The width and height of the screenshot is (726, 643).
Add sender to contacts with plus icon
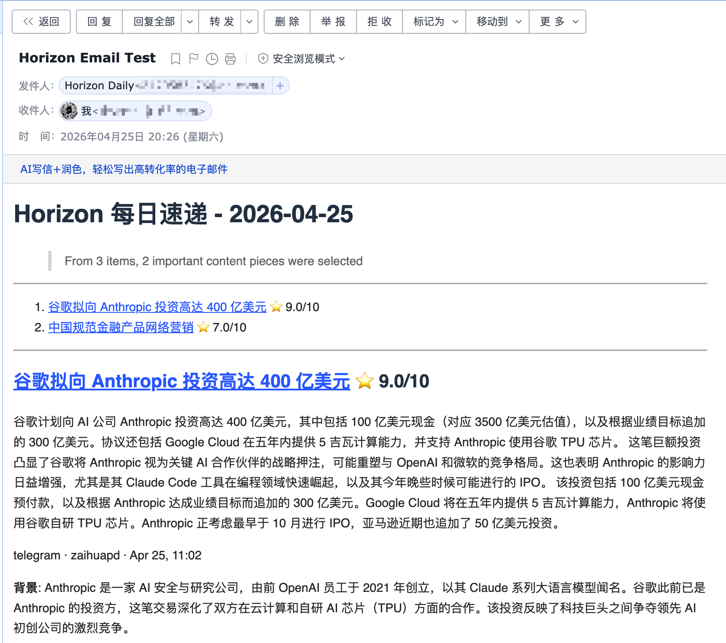tap(280, 86)
